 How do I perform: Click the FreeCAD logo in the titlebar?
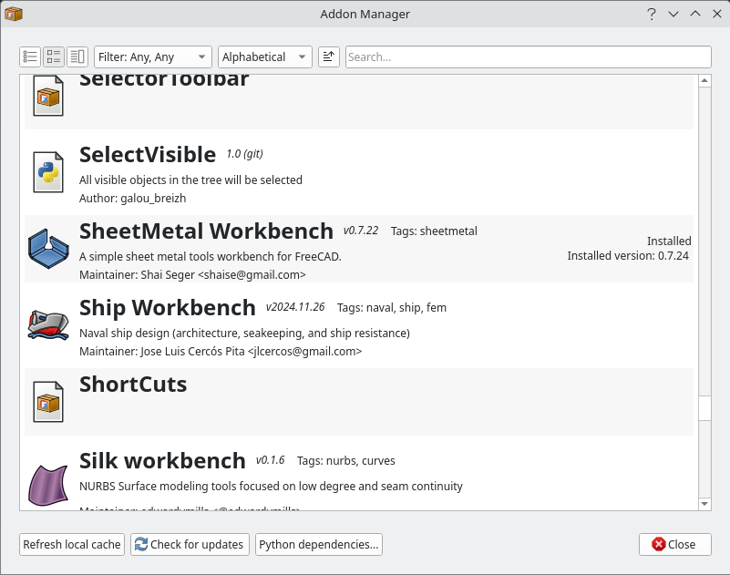coord(15,14)
